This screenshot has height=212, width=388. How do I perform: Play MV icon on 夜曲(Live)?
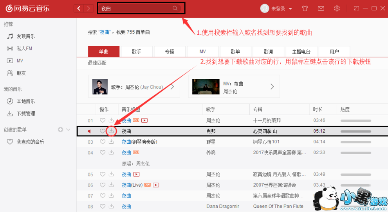[156, 185]
